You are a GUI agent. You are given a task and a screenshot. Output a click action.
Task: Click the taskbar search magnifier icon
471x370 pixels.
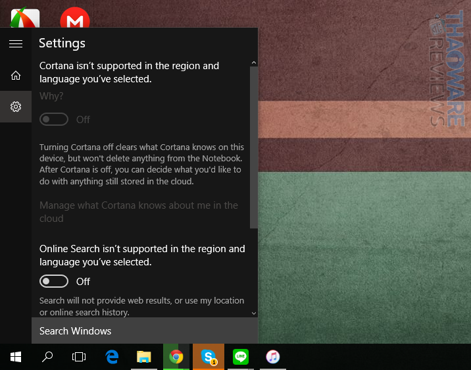coord(47,357)
